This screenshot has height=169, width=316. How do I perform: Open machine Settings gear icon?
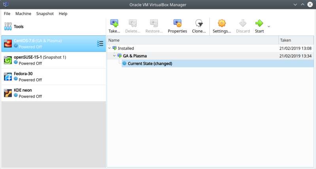point(222,23)
